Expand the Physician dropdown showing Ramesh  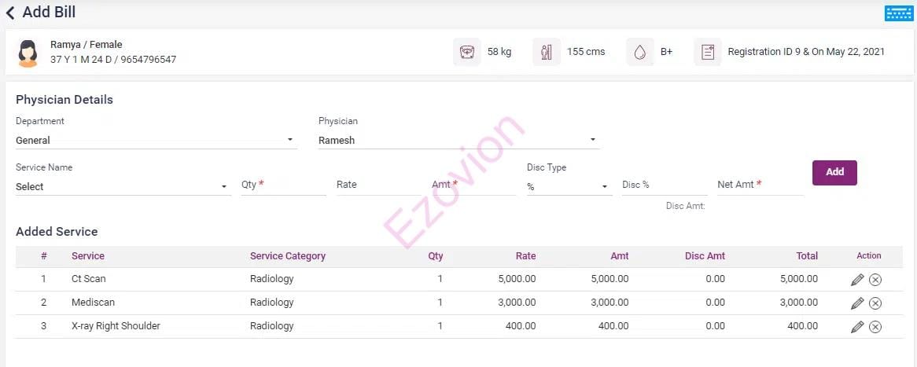pyautogui.click(x=458, y=140)
